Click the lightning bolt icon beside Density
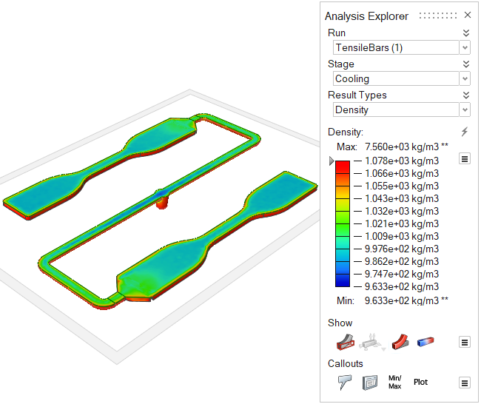The height and width of the screenshot is (404, 481). (465, 132)
